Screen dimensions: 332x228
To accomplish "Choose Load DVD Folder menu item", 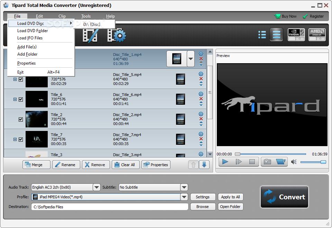I will click(x=33, y=31).
